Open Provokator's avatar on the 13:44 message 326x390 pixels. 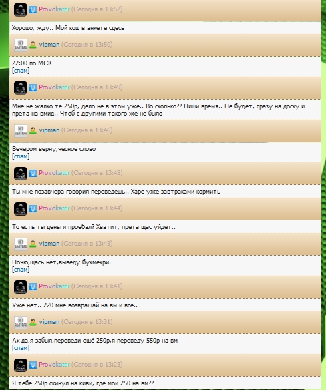click(x=21, y=208)
